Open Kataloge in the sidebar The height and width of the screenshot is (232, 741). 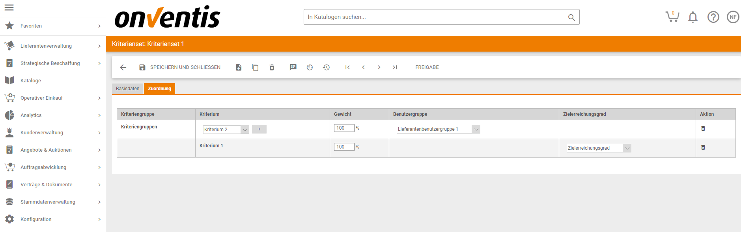pyautogui.click(x=31, y=81)
